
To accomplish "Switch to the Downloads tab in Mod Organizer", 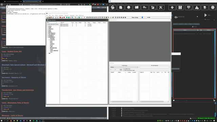I will 196,24.
